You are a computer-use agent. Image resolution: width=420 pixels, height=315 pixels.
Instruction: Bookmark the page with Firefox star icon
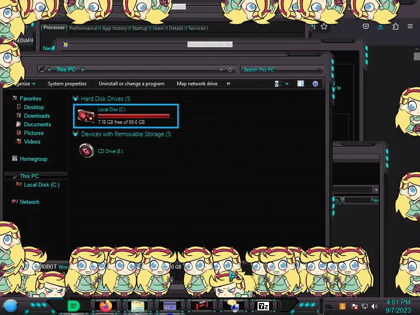tap(324, 26)
